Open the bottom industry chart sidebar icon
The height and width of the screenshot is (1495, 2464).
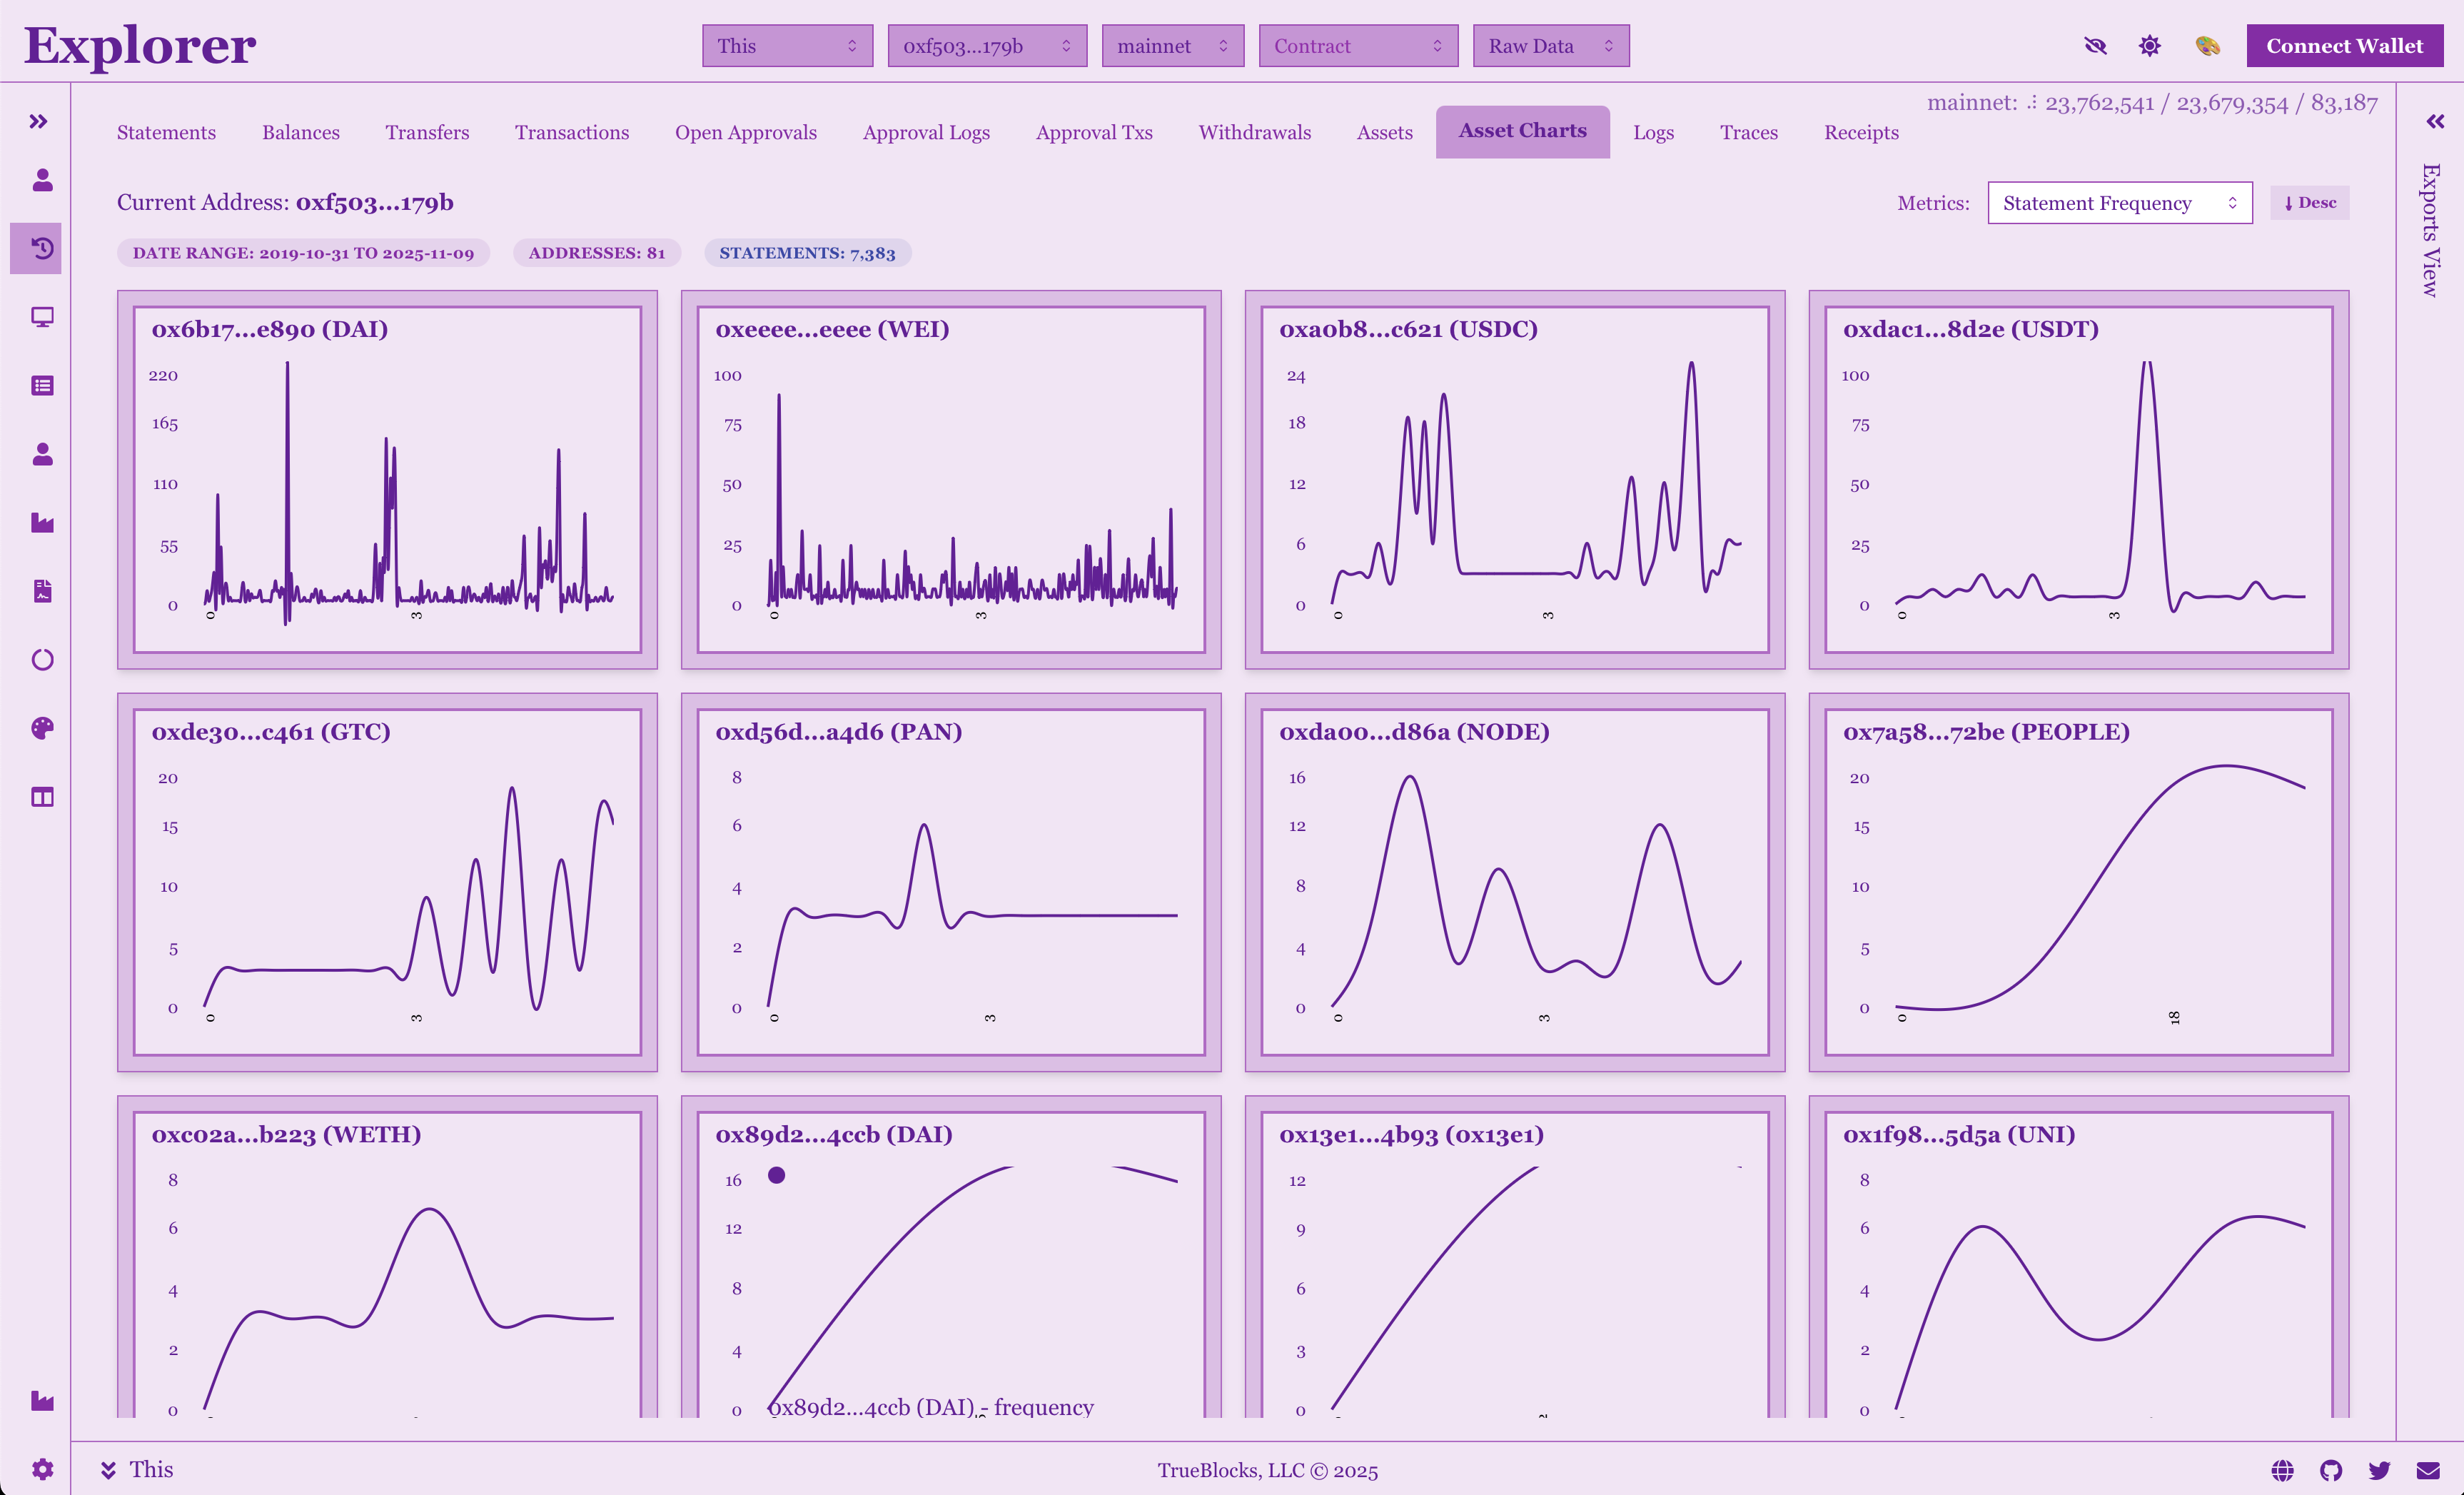coord(42,1401)
